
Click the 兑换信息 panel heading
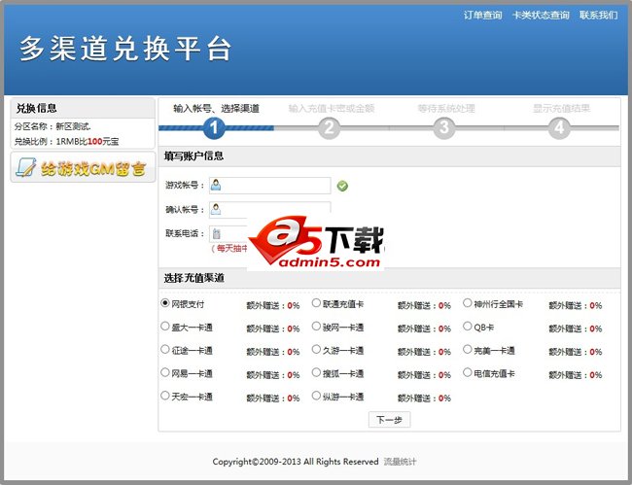pyautogui.click(x=36, y=108)
